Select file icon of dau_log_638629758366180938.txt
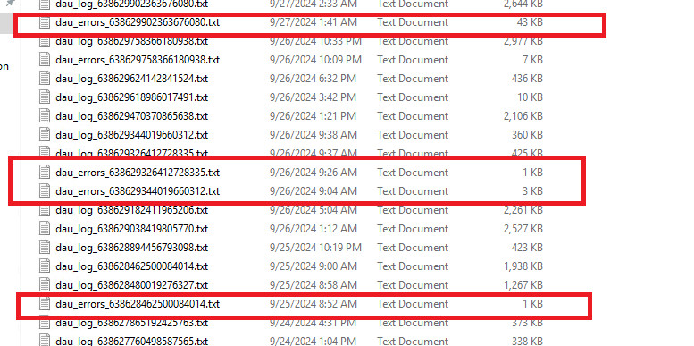 coord(45,41)
